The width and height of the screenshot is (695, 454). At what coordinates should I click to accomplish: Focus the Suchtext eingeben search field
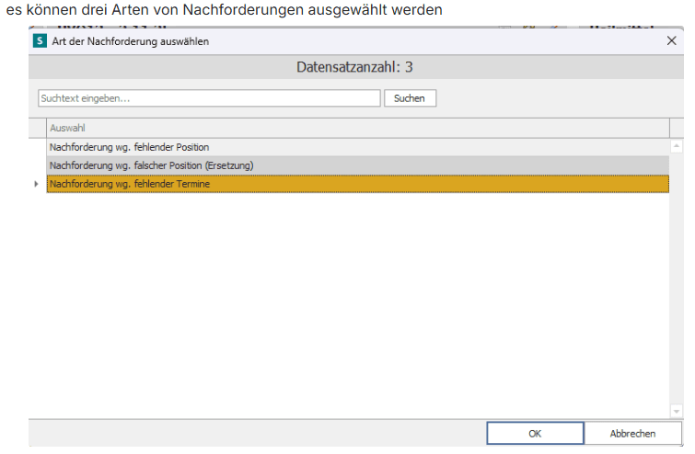[209, 98]
